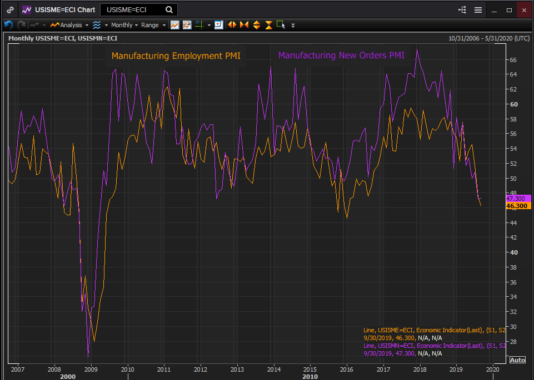Click the horizontal expand arrows icon
The image size is (534, 380).
pyautogui.click(x=232, y=25)
